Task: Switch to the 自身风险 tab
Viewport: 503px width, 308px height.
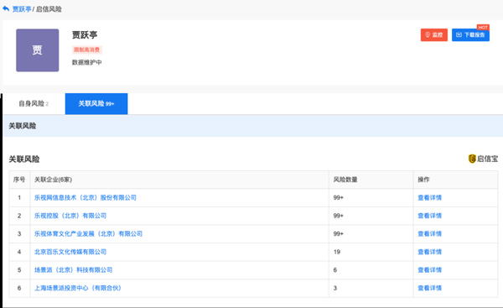Action: [34, 103]
